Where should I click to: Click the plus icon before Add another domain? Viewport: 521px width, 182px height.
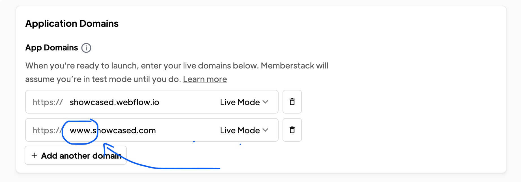pyautogui.click(x=34, y=155)
